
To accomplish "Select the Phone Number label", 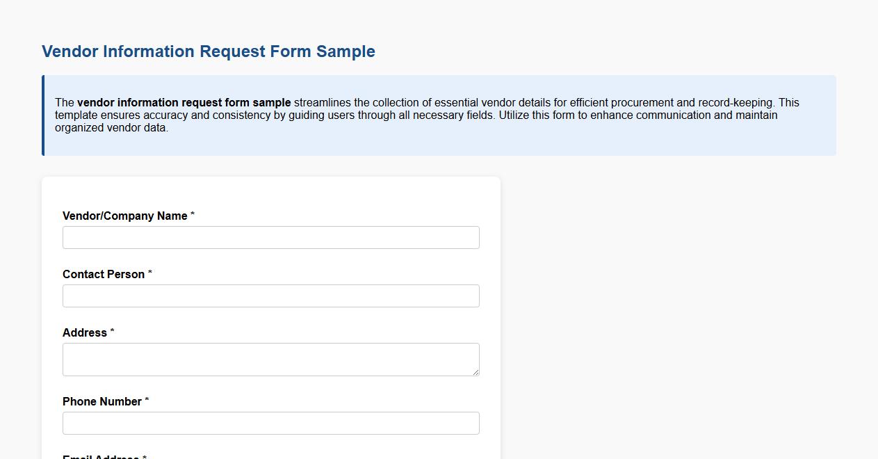I will 101,401.
